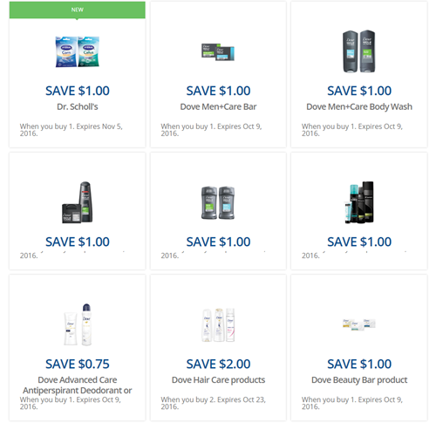Click the Dr. Scholl's coupon title
The image size is (436, 423).
(x=78, y=106)
